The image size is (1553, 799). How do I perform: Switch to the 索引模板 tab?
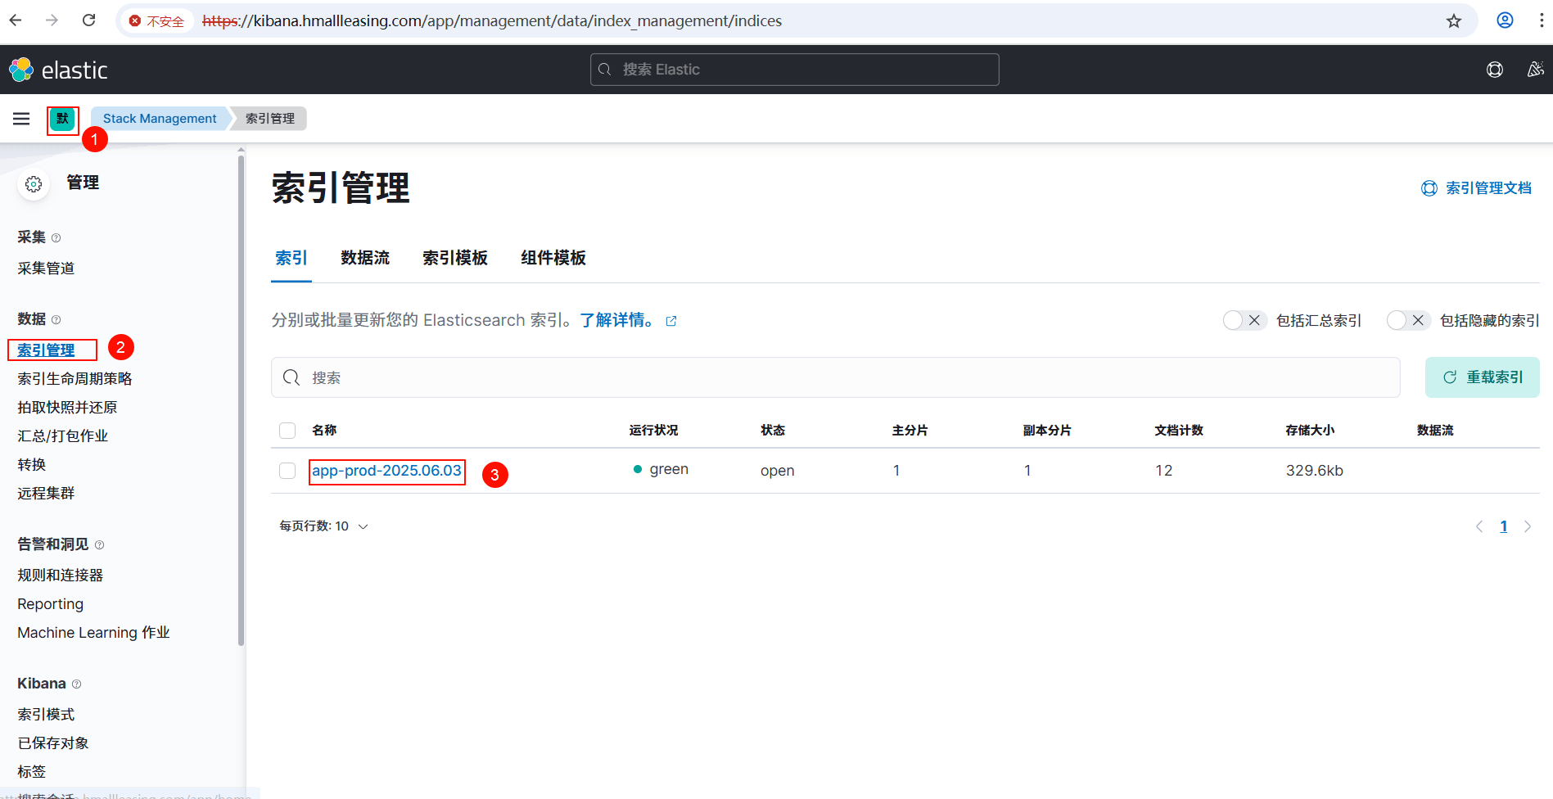click(x=455, y=258)
